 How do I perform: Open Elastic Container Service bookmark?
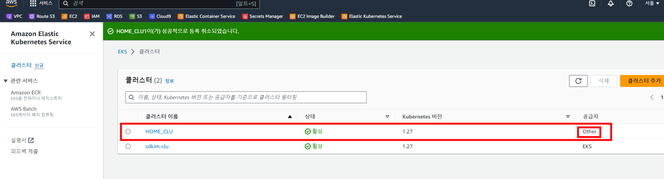[x=207, y=16]
